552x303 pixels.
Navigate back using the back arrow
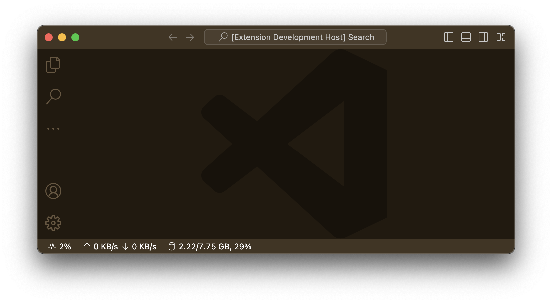pyautogui.click(x=173, y=37)
